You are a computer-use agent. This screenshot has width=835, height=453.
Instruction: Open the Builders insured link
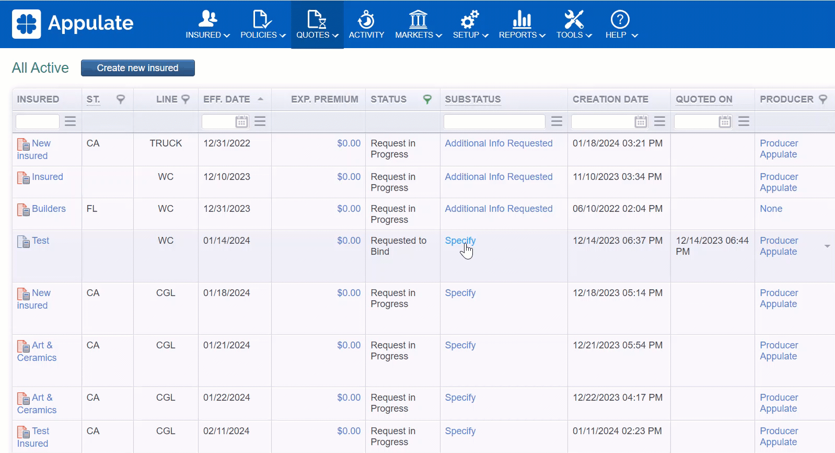point(49,209)
